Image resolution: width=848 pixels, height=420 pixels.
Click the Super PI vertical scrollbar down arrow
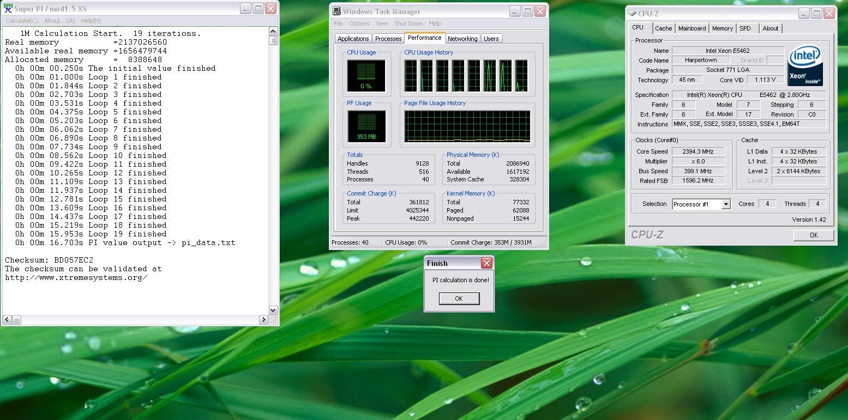click(x=273, y=311)
